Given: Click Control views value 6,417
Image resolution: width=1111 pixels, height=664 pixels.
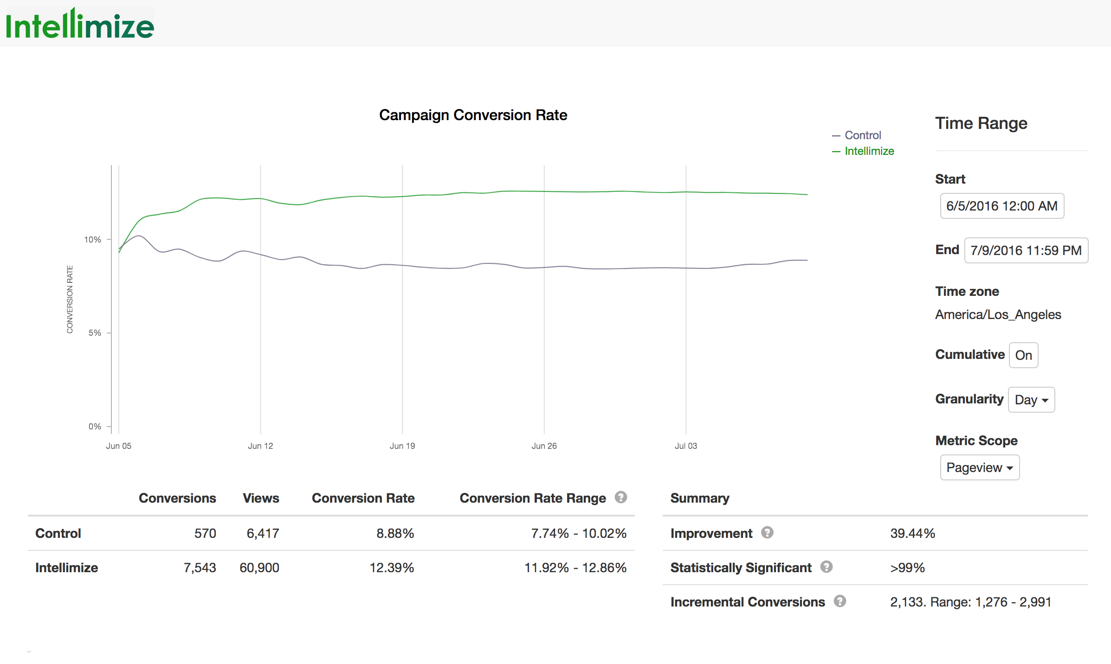Looking at the screenshot, I should [x=263, y=533].
